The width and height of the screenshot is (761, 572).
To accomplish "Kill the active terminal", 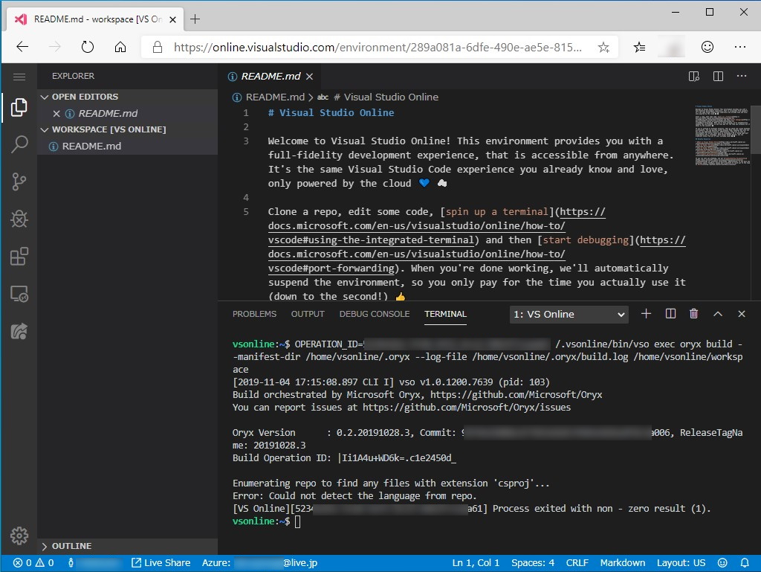I will tap(693, 314).
